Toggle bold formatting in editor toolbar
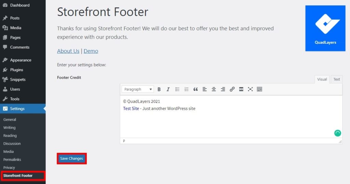 pos(159,89)
